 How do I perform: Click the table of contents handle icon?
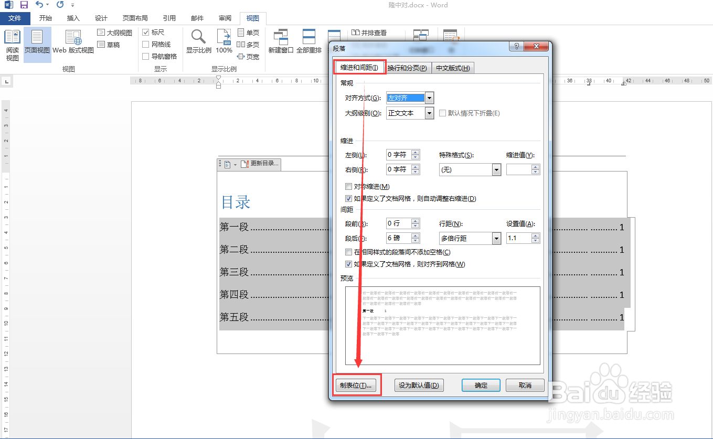coord(220,164)
